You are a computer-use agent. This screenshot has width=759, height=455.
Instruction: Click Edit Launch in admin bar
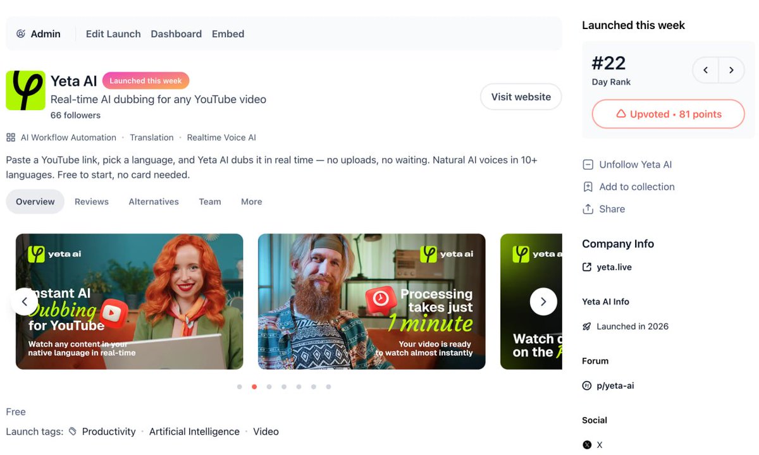[113, 34]
